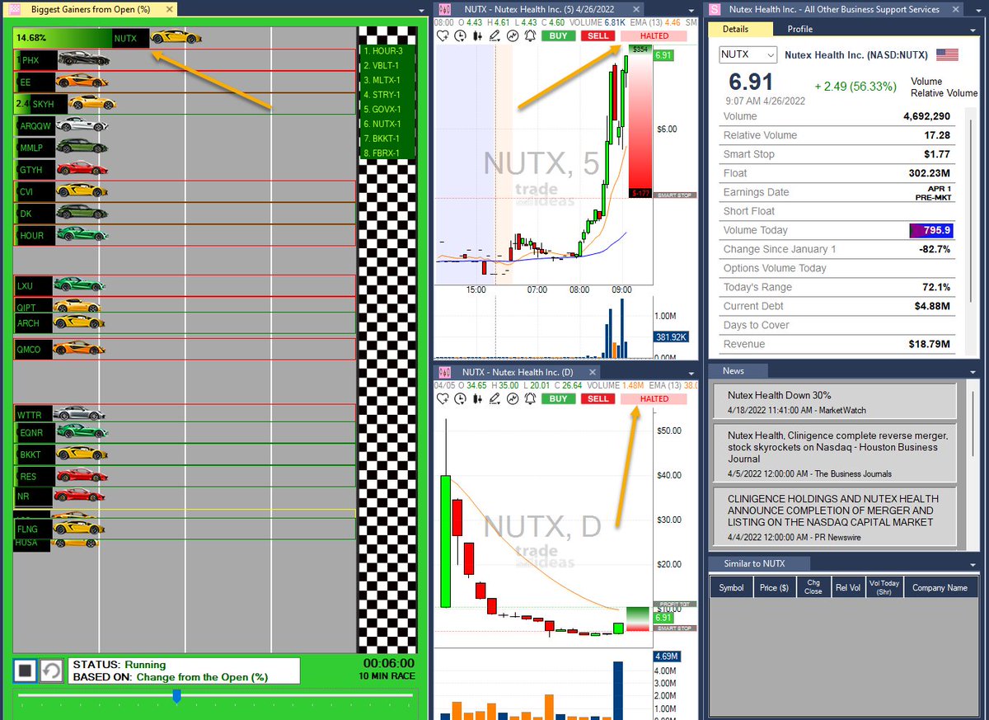Click the watchlist heart icon on the 5-minute chart
Viewport: 989px width, 720px height.
443,36
